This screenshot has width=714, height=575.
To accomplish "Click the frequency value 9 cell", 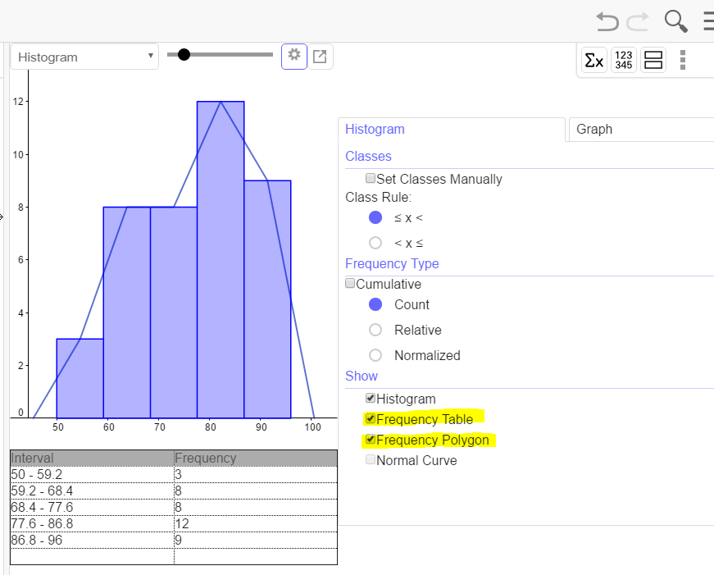I will click(x=256, y=541).
